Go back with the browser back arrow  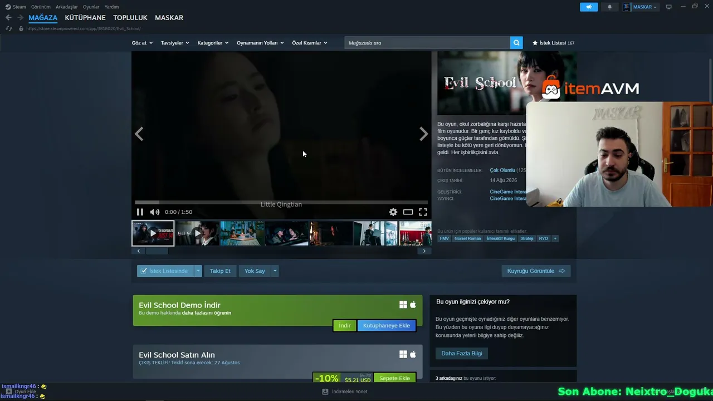[x=8, y=18]
